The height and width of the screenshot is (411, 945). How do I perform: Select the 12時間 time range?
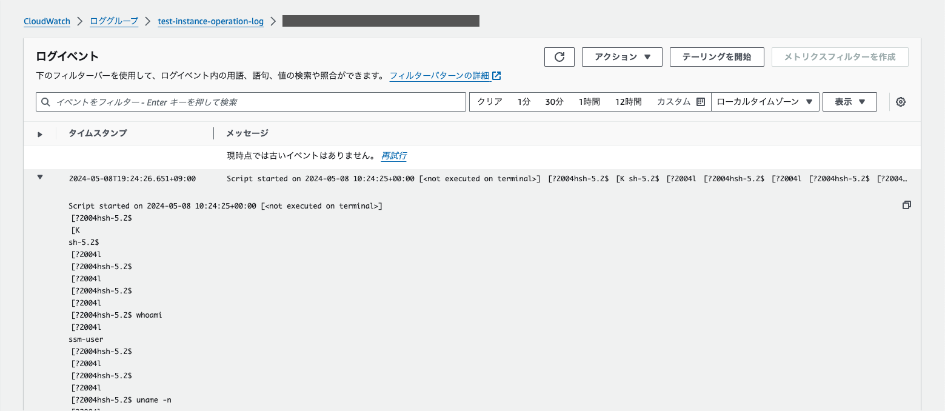(628, 101)
